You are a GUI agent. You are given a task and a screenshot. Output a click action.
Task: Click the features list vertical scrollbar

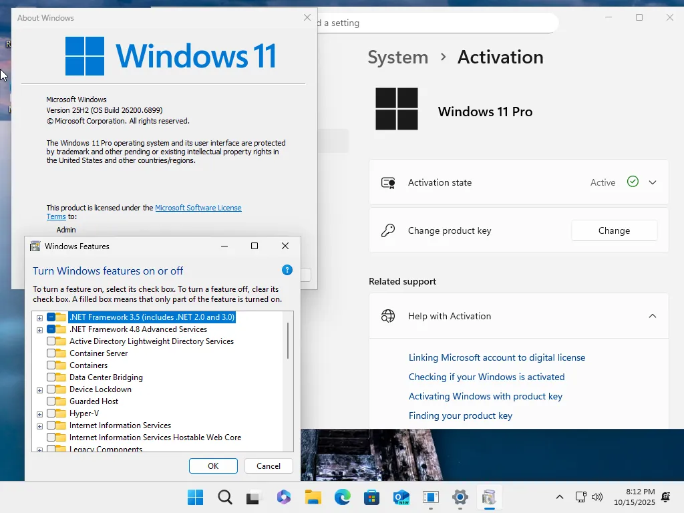click(288, 340)
